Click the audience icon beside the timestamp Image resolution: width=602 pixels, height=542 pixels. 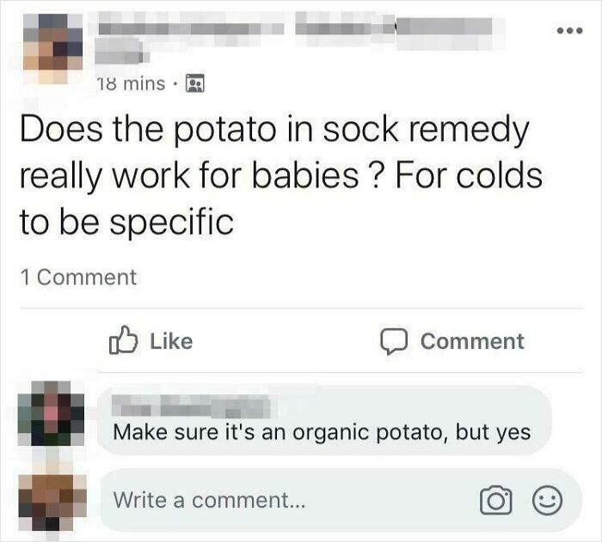(x=197, y=84)
